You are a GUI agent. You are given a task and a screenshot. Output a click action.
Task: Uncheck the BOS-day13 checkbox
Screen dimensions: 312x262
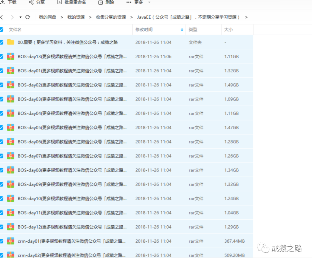point(1,56)
